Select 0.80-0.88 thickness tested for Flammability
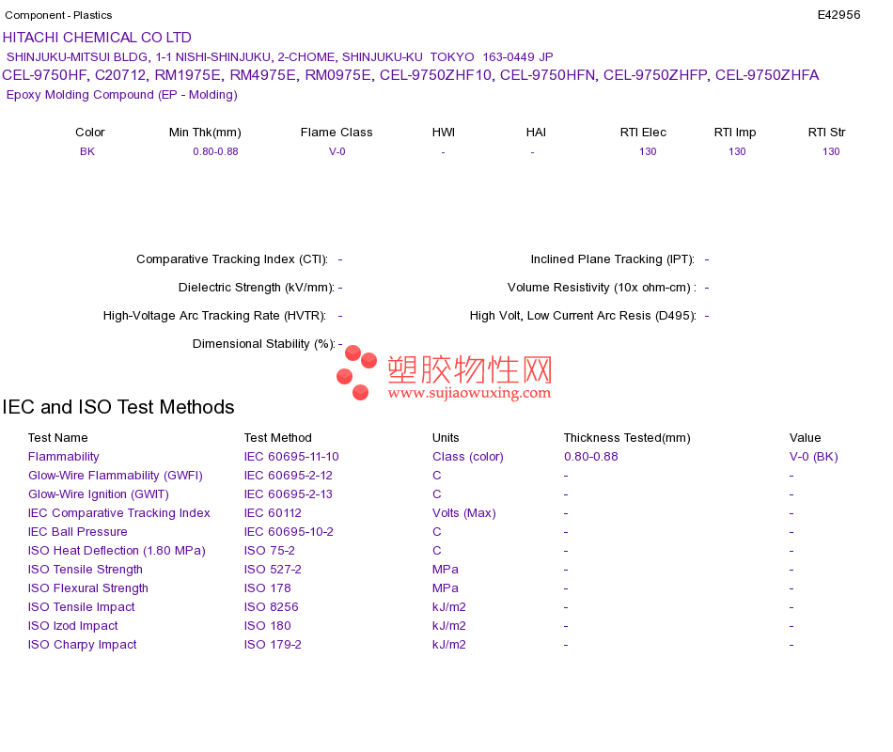893x752 pixels. pyautogui.click(x=591, y=457)
